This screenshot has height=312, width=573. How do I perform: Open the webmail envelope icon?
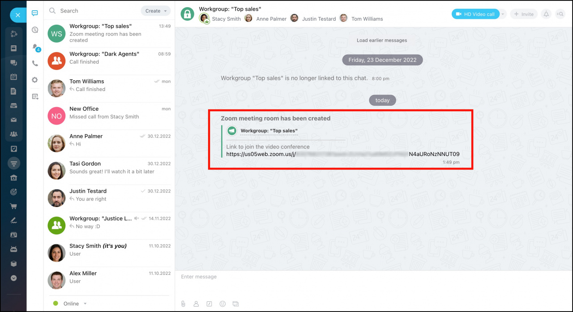(x=14, y=120)
